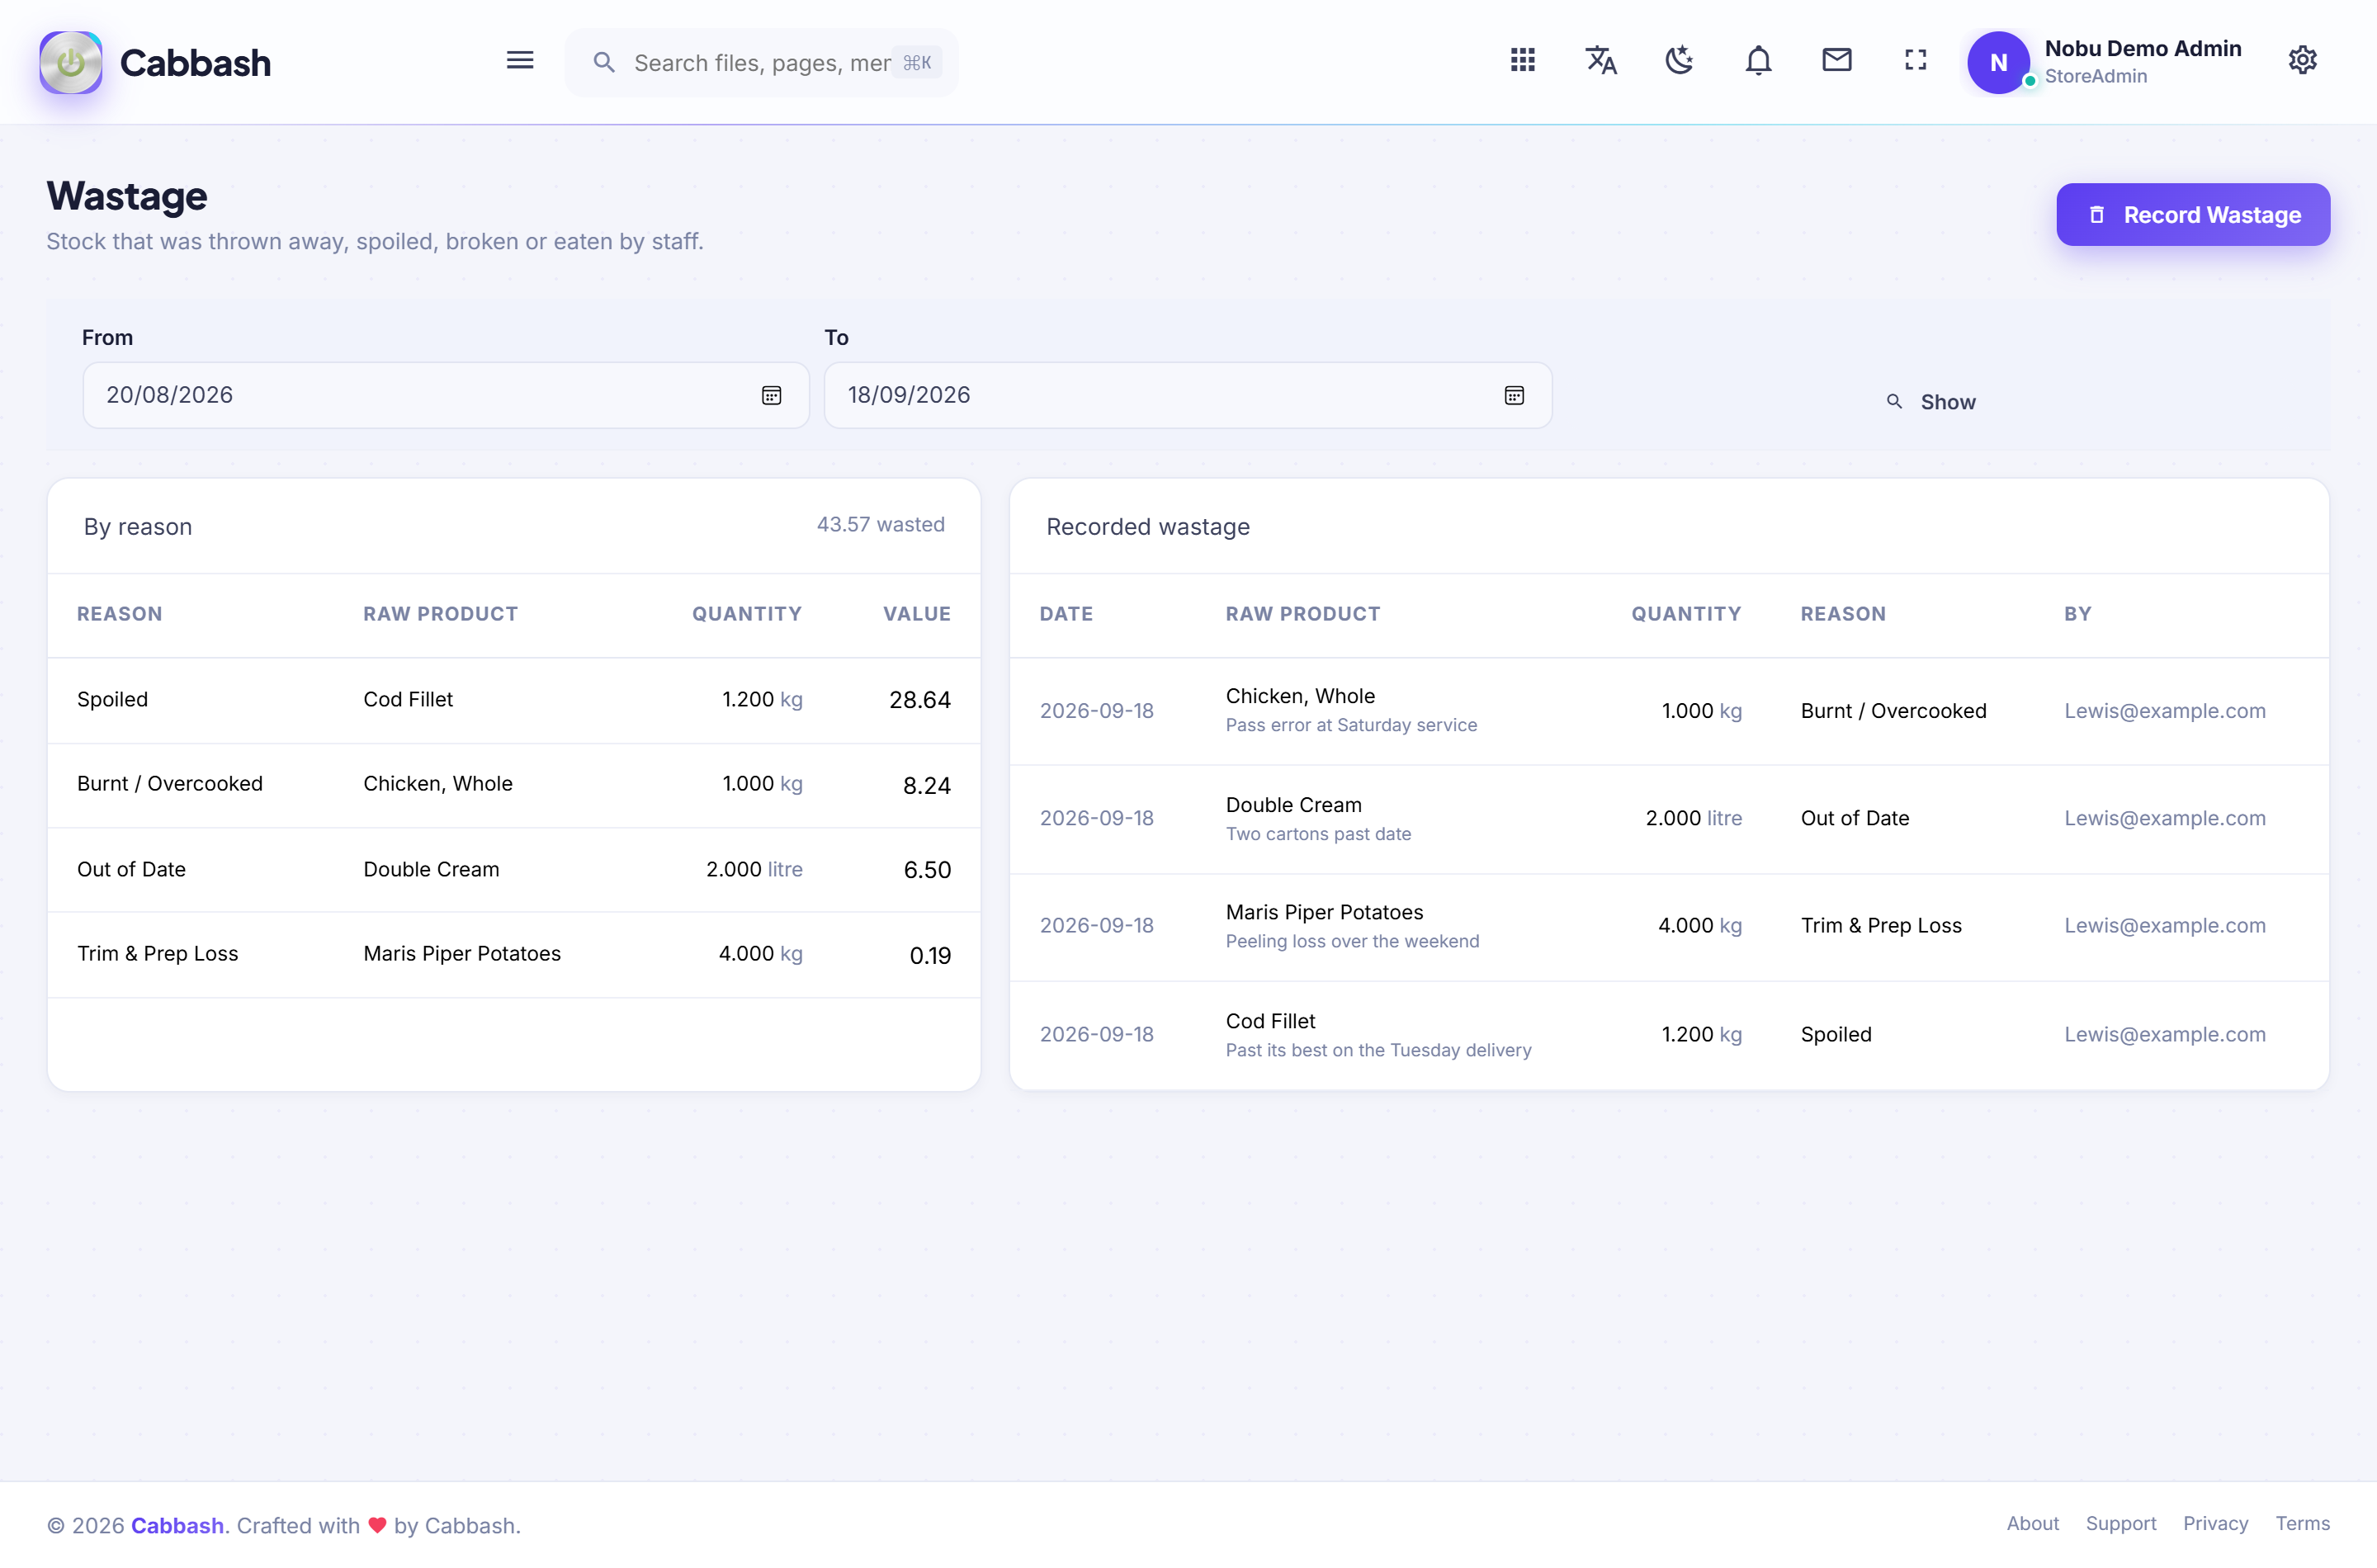Open the settings gear icon
This screenshot has height=1568, width=2377.
point(2302,60)
